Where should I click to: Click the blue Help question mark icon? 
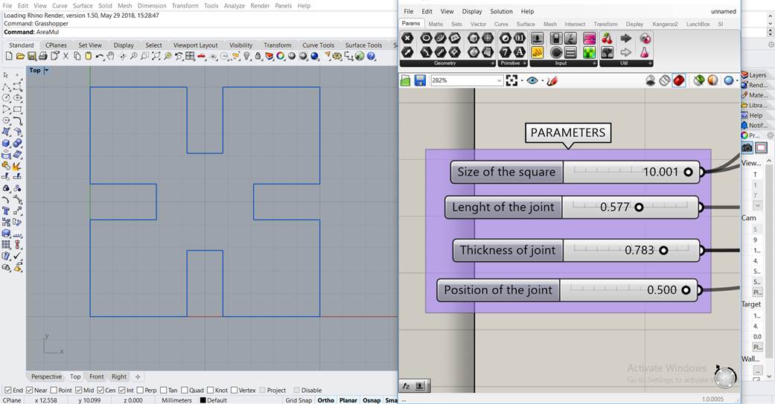pyautogui.click(x=371, y=57)
